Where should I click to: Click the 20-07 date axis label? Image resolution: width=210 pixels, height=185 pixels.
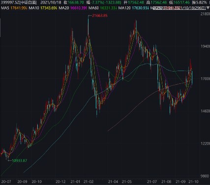(6, 182)
